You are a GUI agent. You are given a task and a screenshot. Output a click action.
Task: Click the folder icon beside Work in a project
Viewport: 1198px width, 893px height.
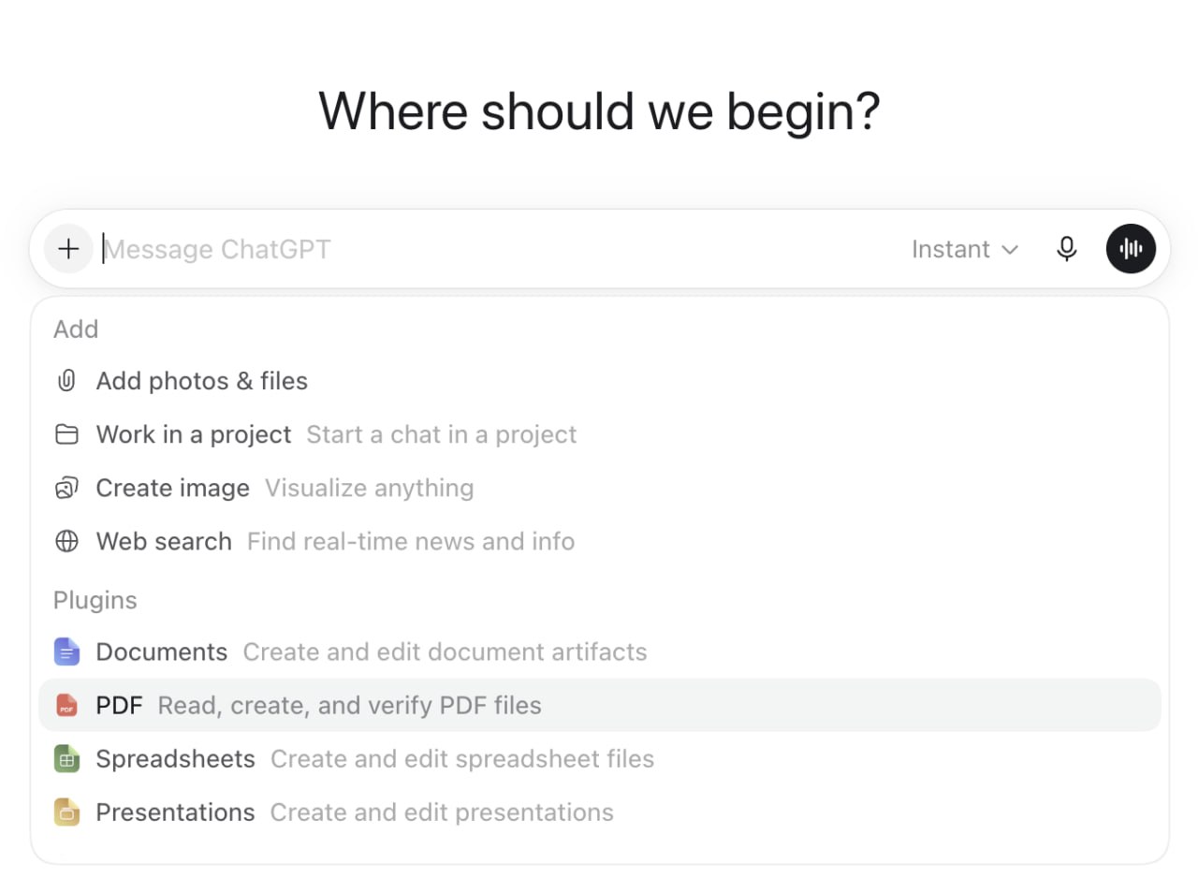point(66,434)
